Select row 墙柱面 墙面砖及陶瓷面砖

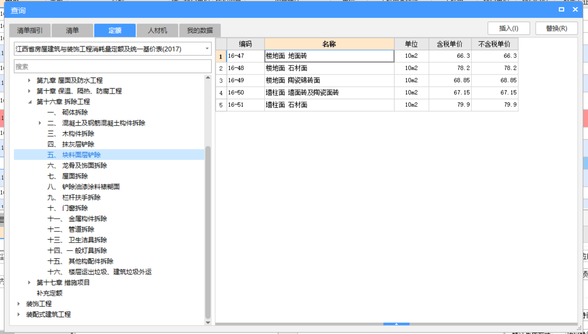329,93
